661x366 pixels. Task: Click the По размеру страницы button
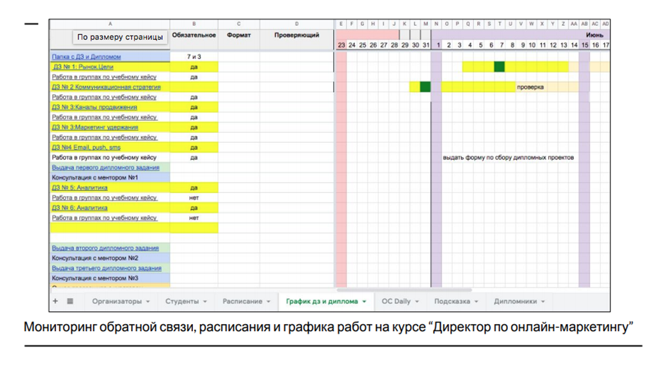tap(119, 37)
